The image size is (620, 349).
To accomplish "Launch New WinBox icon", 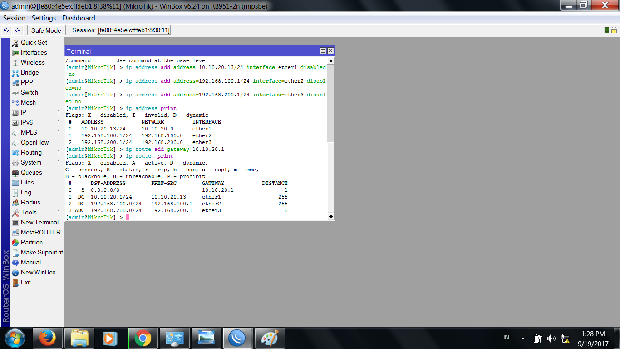I will point(15,272).
